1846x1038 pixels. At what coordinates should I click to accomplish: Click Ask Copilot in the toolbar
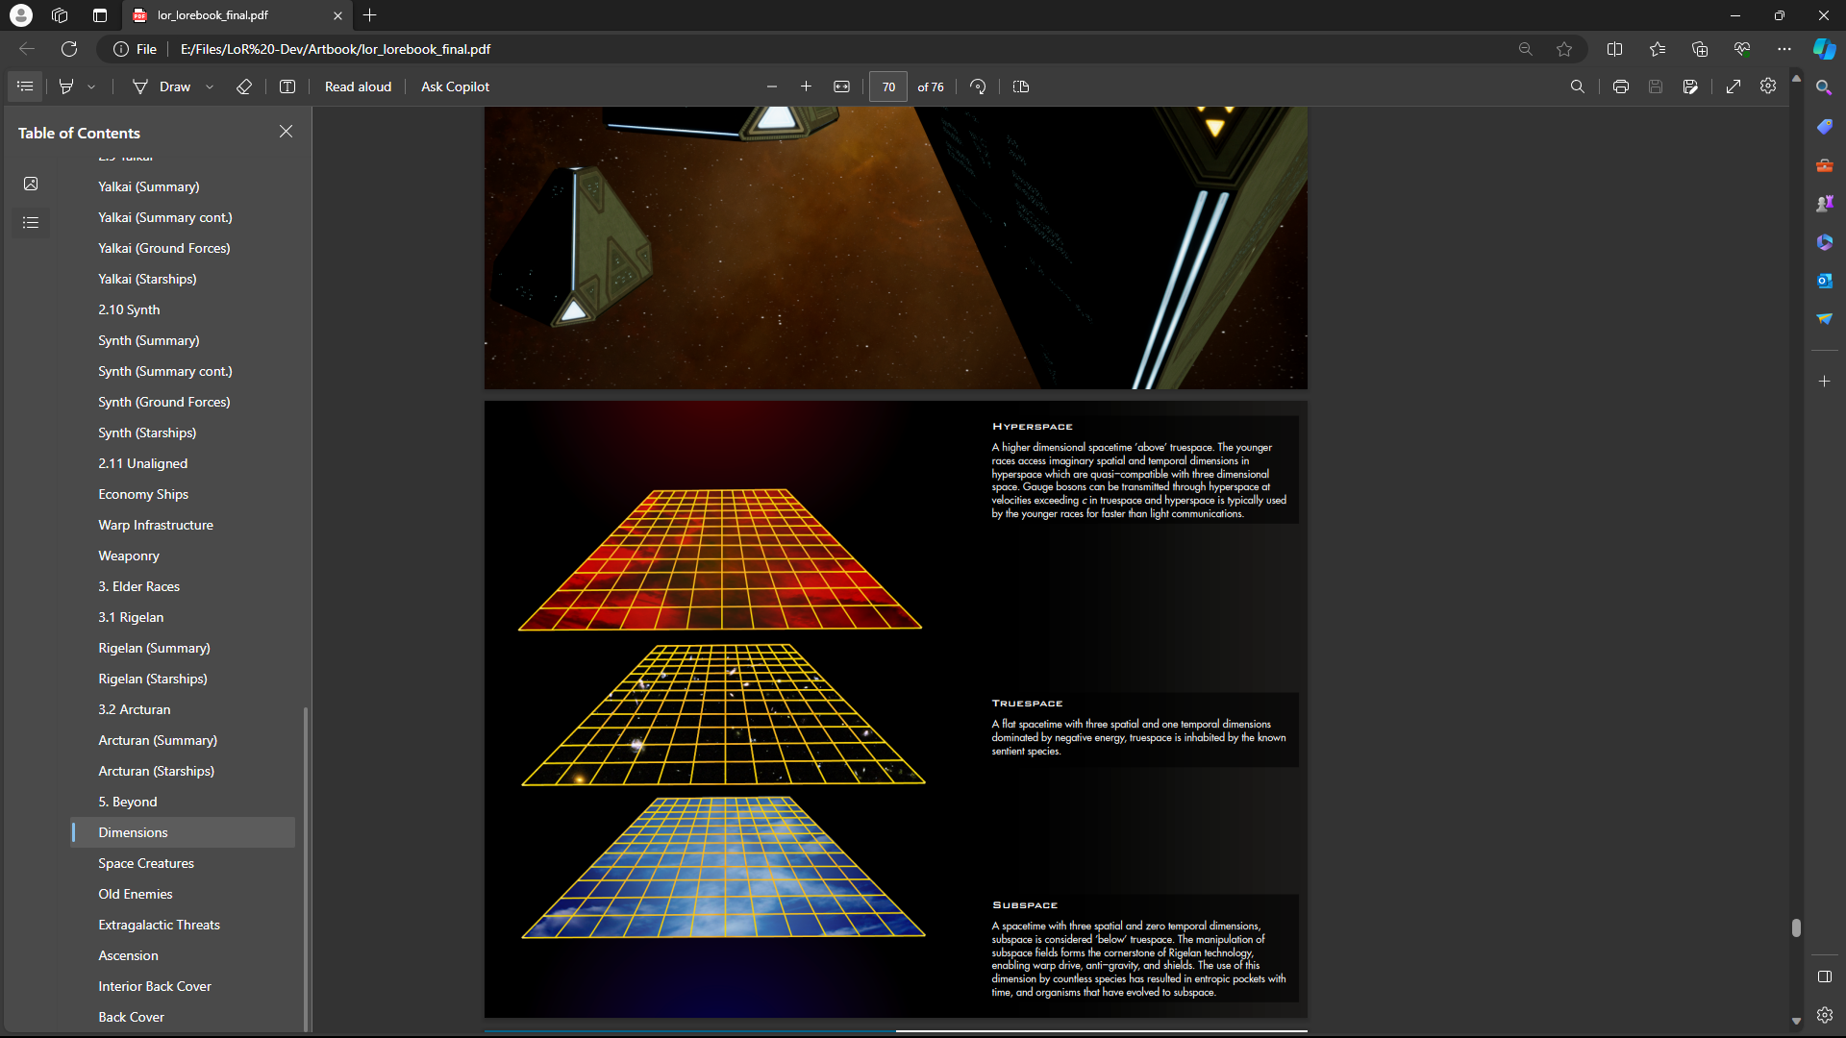455,86
